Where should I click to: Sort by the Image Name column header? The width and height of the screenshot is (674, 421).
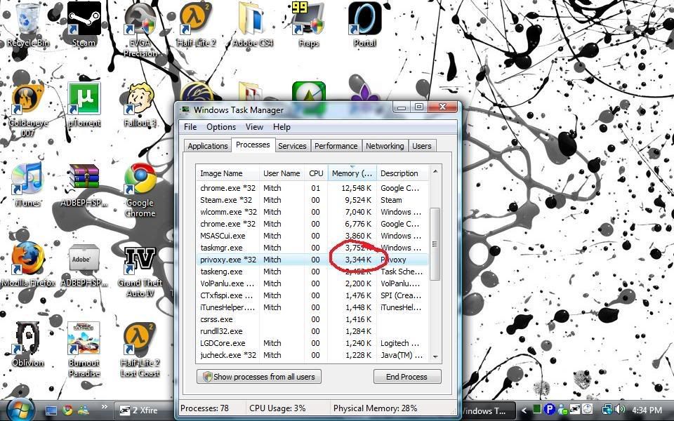(227, 173)
